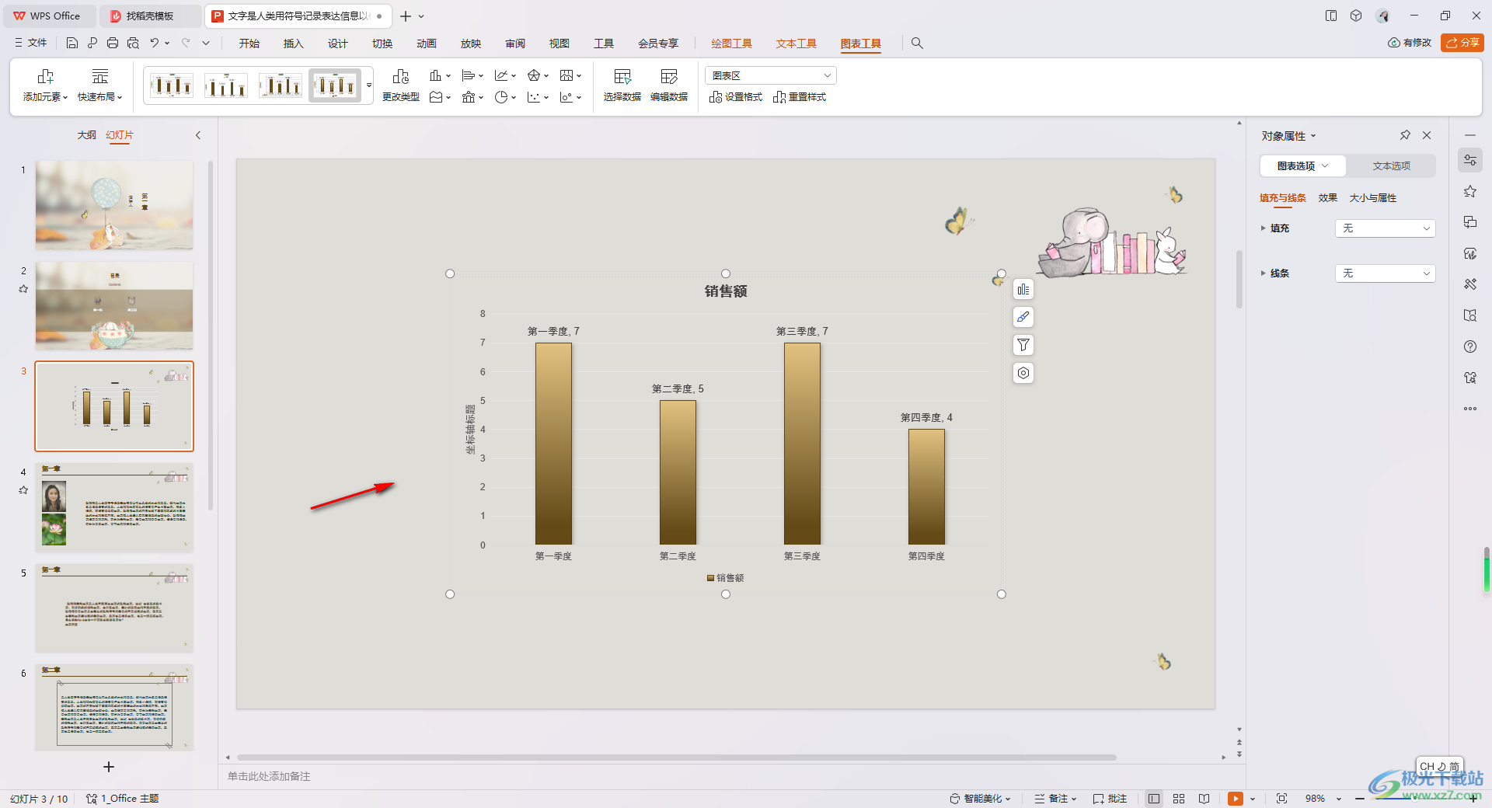Click Edit Data (编辑数据) icon
Image resolution: width=1492 pixels, height=808 pixels.
669,76
